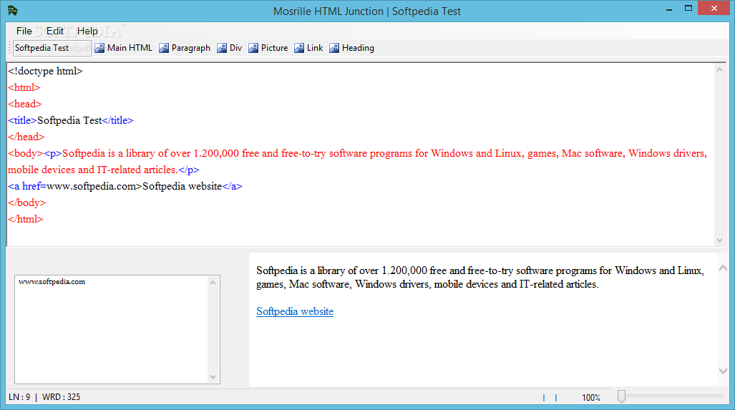Viewport: 735px width, 410px height.
Task: Click the Paragraph label in toolbar
Action: click(x=191, y=48)
